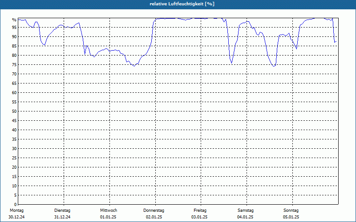Select the date '03.01.25'

pyautogui.click(x=199, y=217)
